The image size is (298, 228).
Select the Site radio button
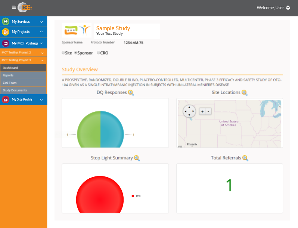click(x=63, y=53)
